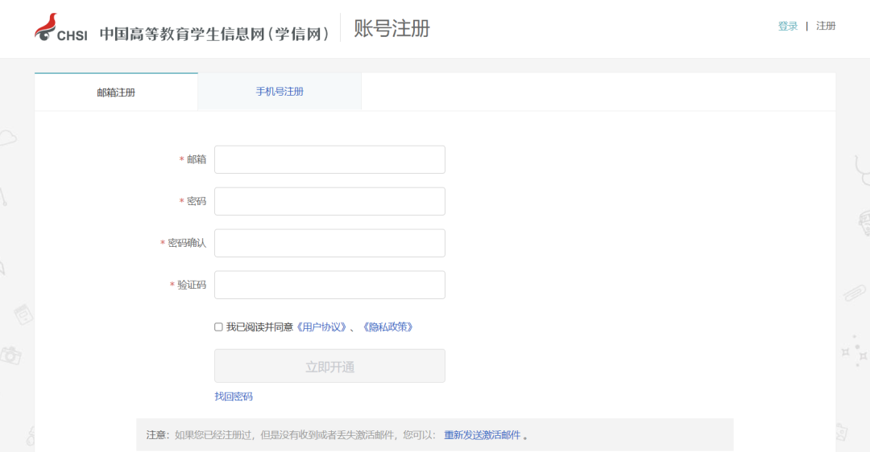
Task: Focus the 验证码 input field
Action: tap(329, 285)
